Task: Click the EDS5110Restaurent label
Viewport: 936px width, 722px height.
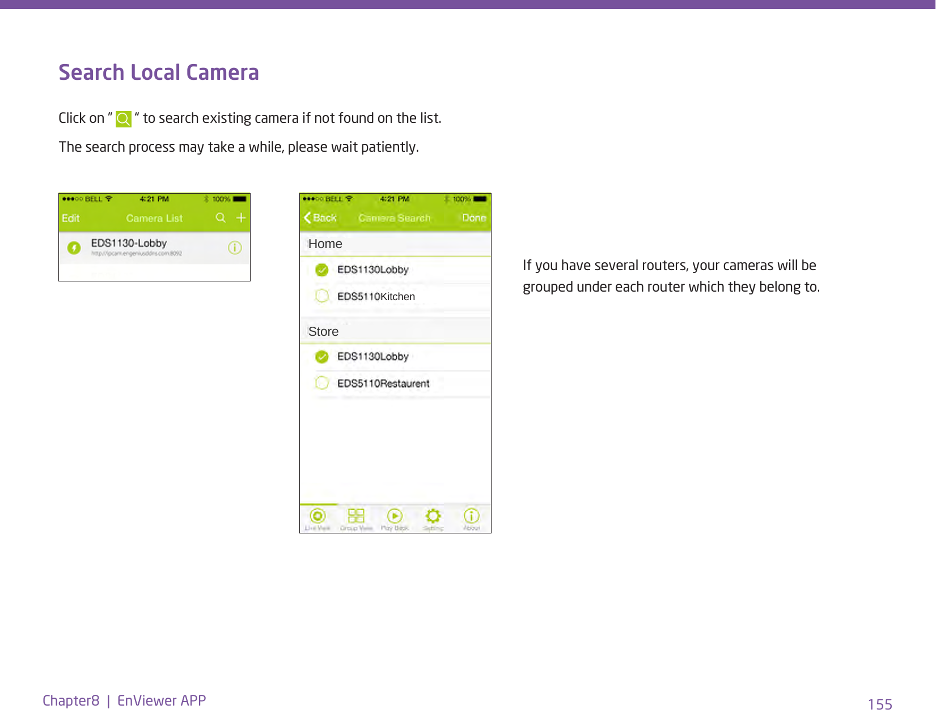Action: click(383, 383)
